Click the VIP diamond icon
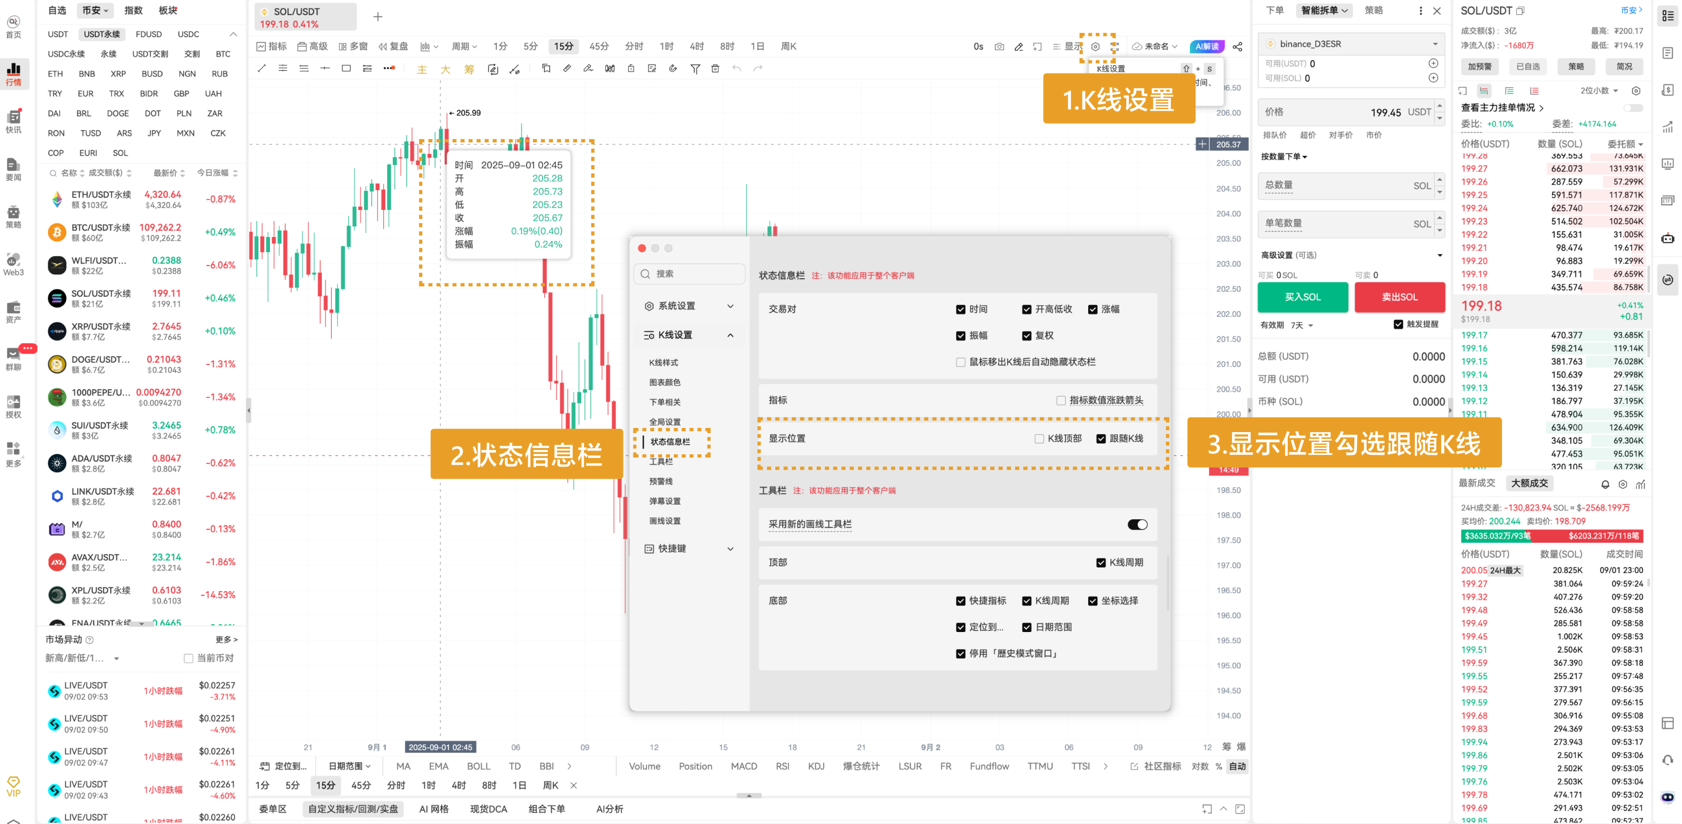This screenshot has height=824, width=1682. click(x=14, y=786)
